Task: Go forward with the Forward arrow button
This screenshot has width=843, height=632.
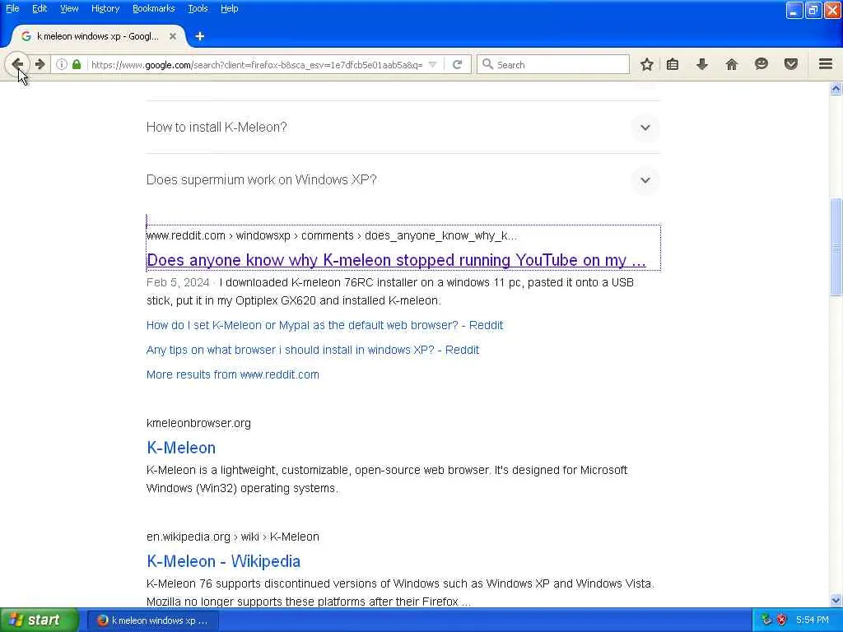Action: (x=40, y=64)
